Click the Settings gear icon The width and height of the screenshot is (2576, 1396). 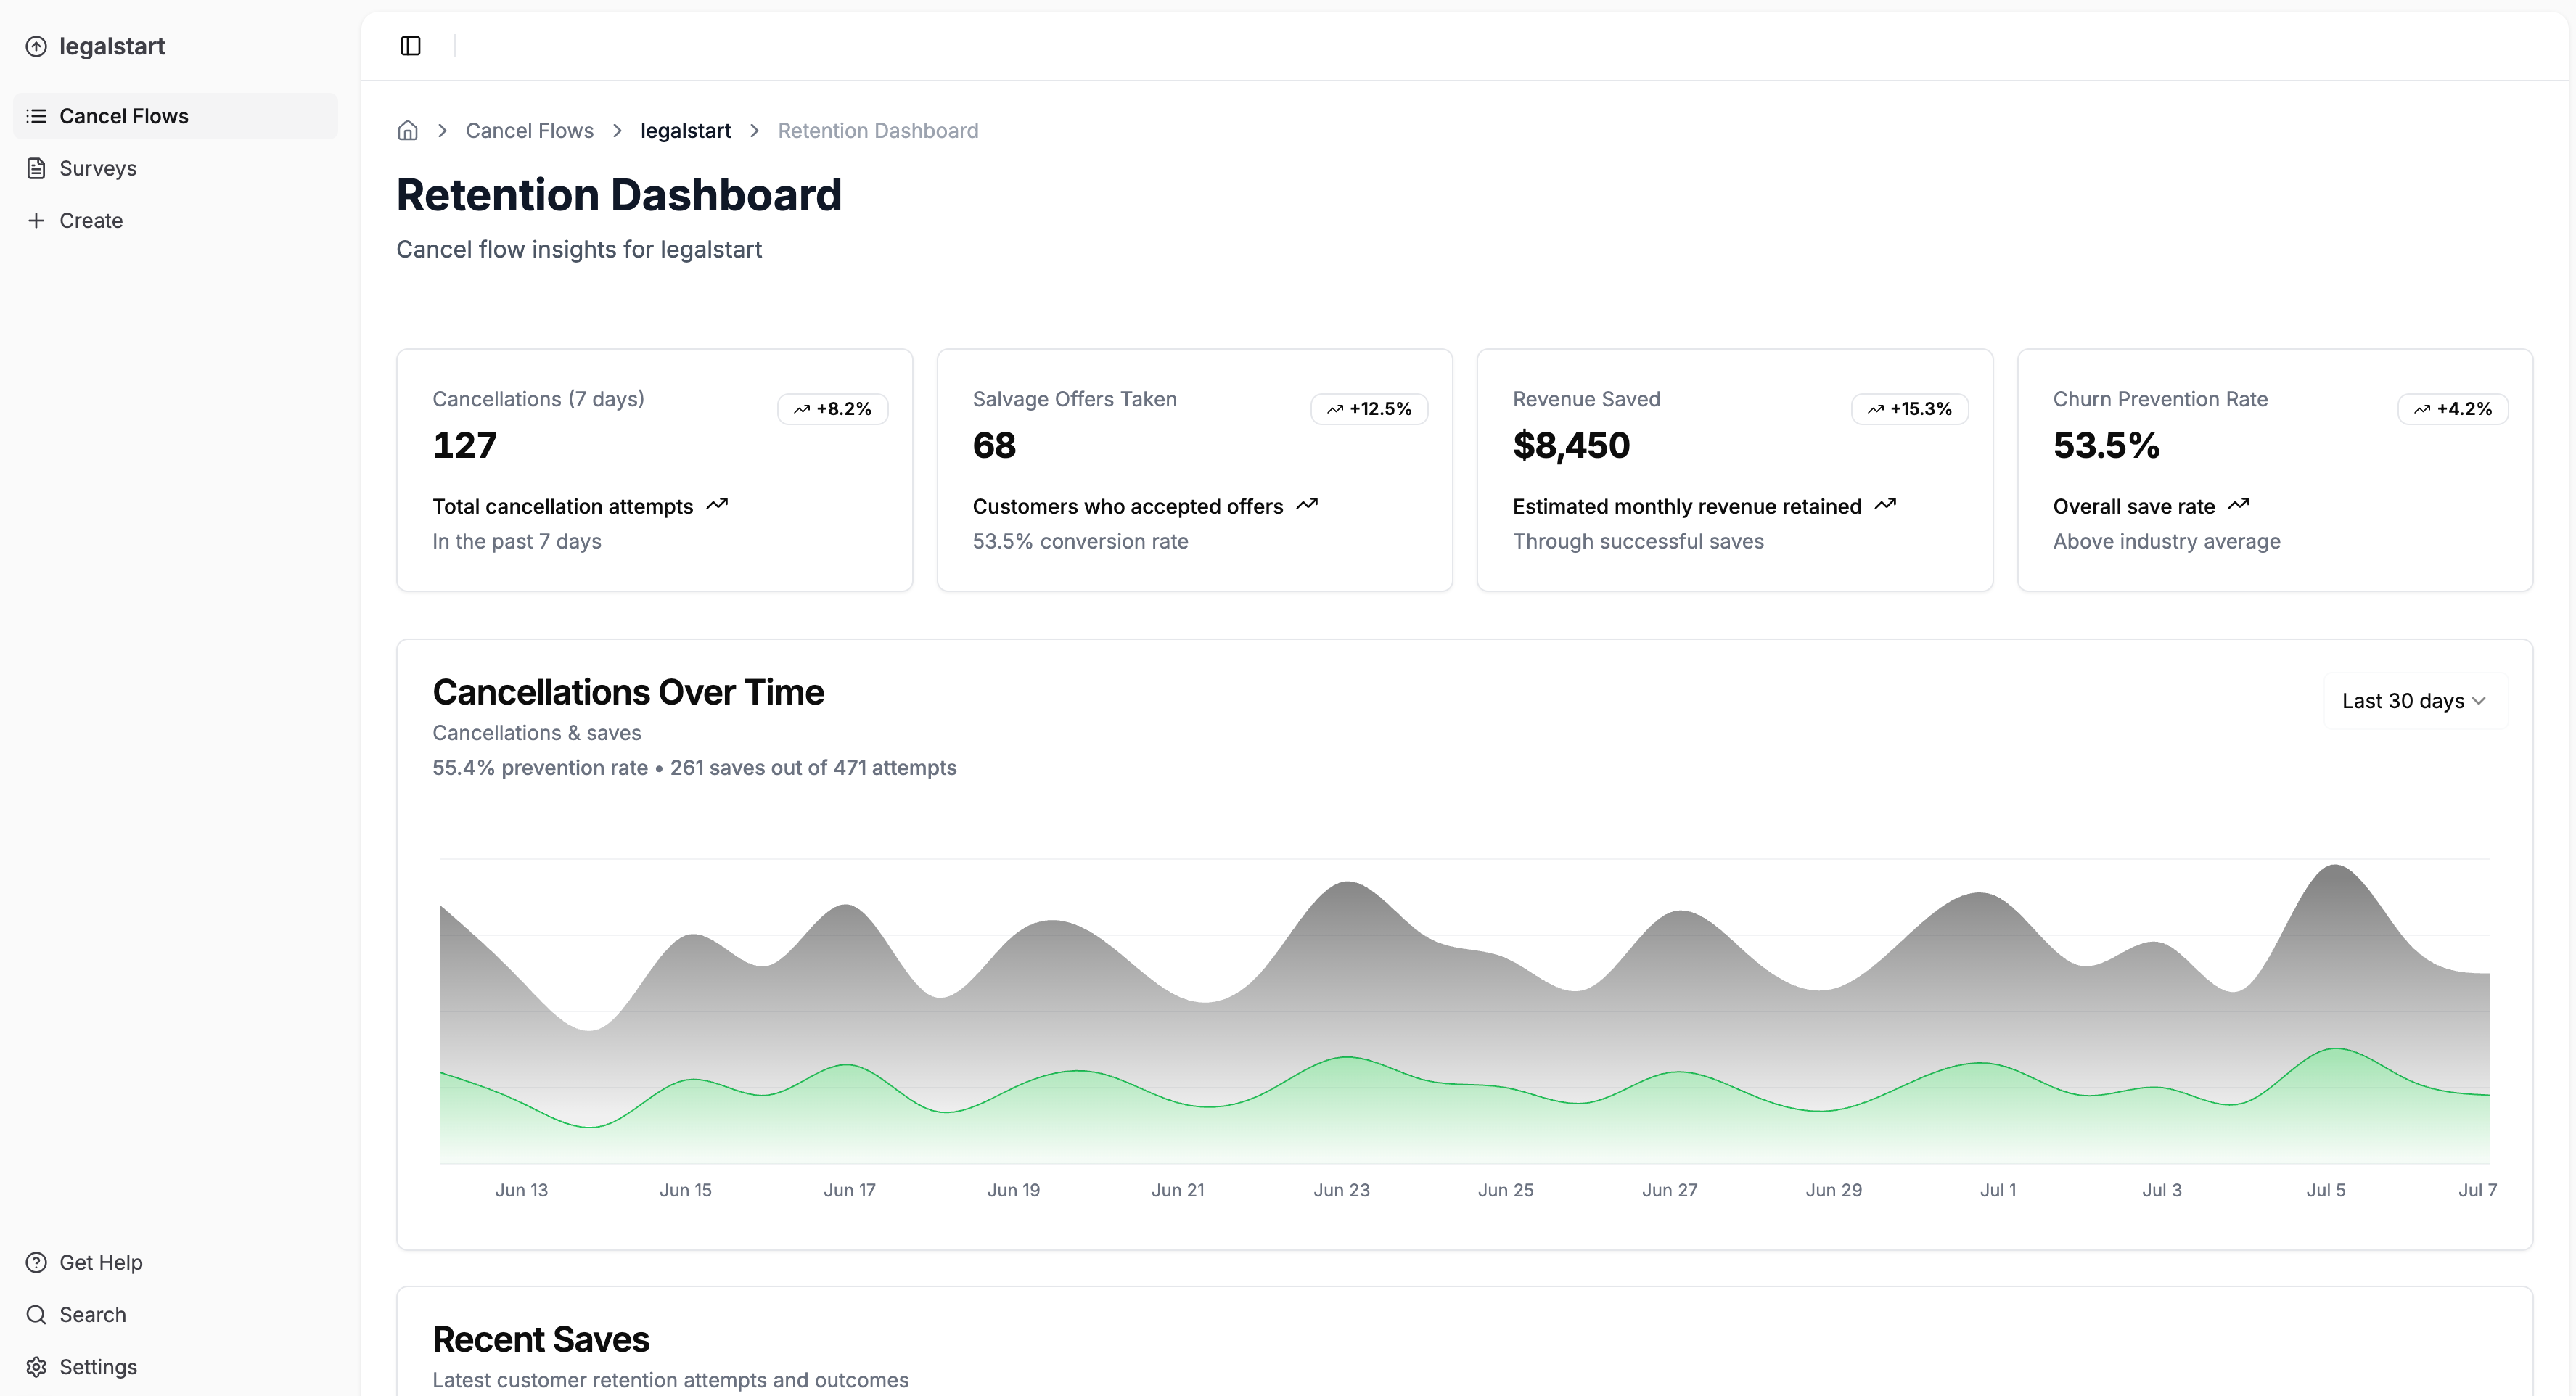click(36, 1366)
